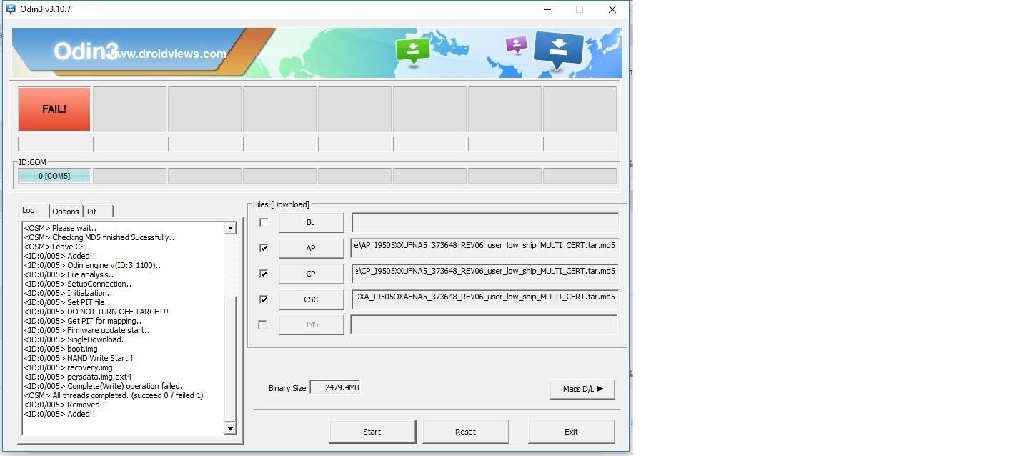The height and width of the screenshot is (456, 1034).
Task: Click the Reset button
Action: 465,432
